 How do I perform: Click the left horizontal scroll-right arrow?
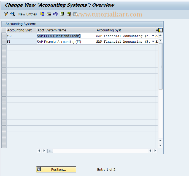44,151
